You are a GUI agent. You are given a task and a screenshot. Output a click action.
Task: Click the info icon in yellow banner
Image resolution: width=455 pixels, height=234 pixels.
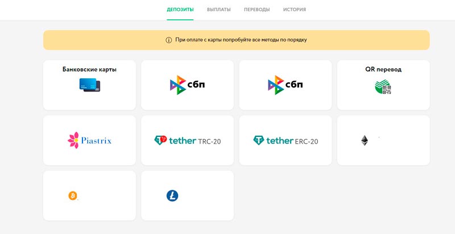coord(168,40)
